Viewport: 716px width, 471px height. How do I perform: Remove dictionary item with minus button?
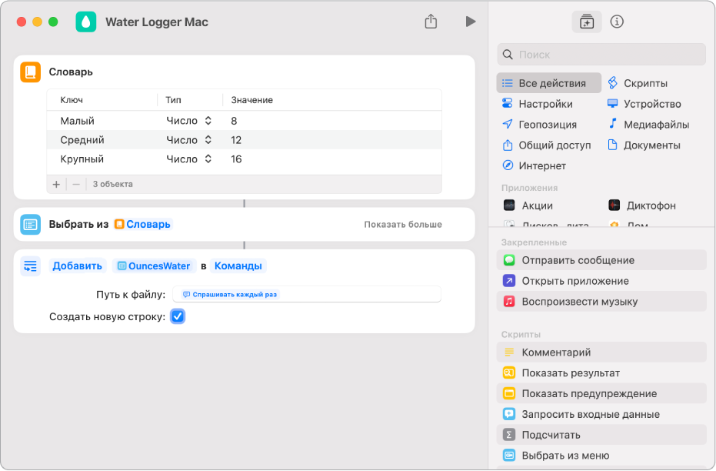[76, 184]
